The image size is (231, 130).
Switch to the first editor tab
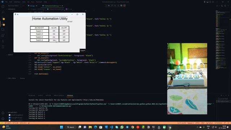32,6
